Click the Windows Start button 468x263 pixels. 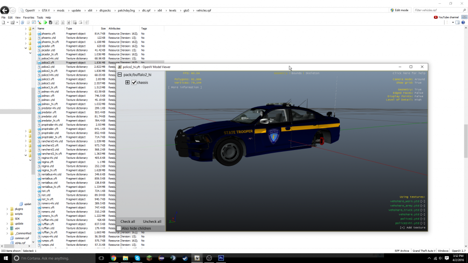(5, 258)
